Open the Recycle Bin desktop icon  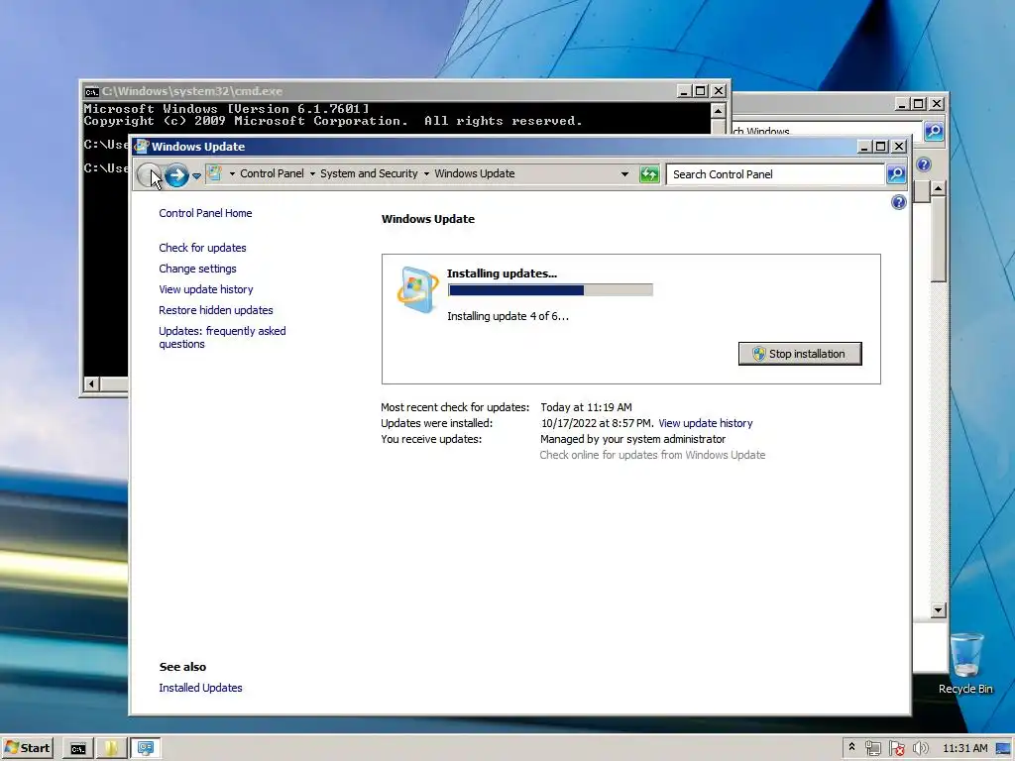(965, 663)
